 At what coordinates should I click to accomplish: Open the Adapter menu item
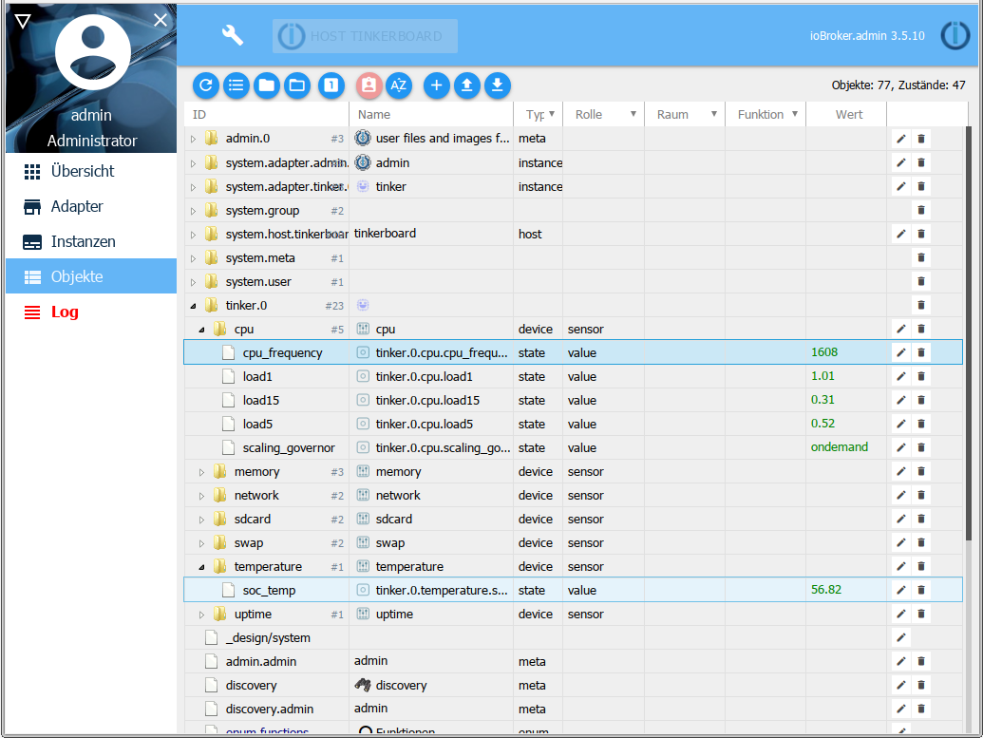[77, 206]
